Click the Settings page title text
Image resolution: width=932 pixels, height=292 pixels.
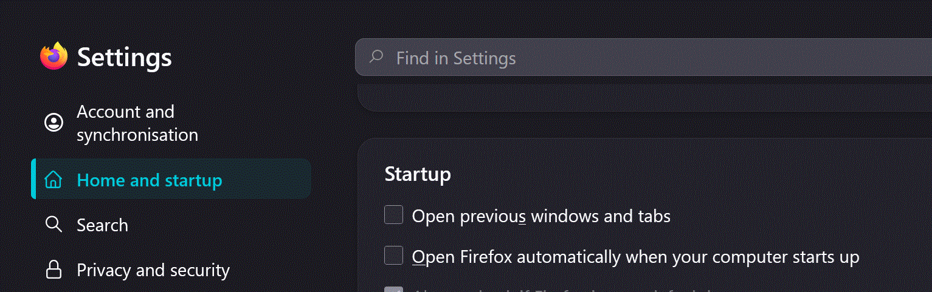point(125,58)
